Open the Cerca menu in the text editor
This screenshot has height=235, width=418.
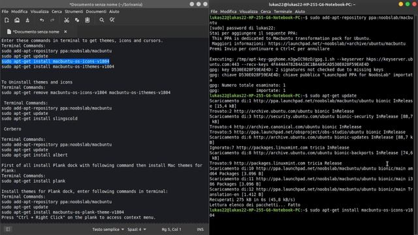point(57,12)
